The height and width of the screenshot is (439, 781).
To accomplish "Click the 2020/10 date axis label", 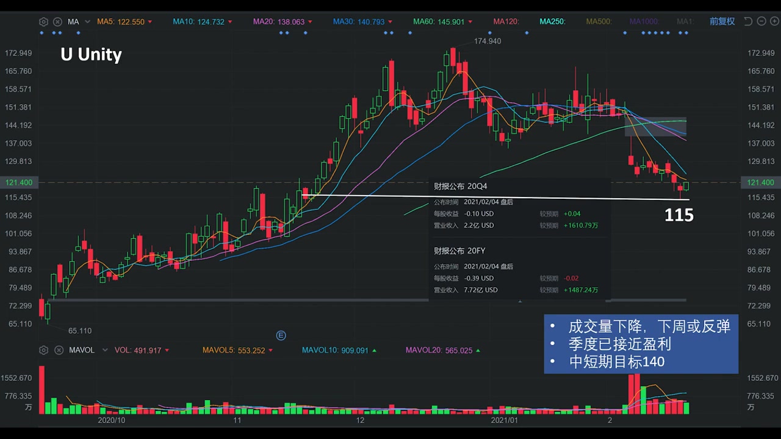I will point(112,420).
